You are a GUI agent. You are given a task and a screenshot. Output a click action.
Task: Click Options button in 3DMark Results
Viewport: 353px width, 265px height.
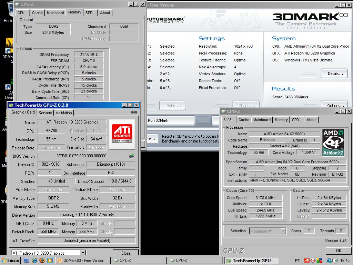[334, 105]
